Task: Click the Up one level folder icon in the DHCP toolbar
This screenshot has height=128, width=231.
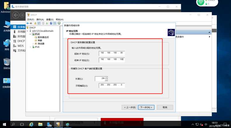Action: (x=35, y=23)
